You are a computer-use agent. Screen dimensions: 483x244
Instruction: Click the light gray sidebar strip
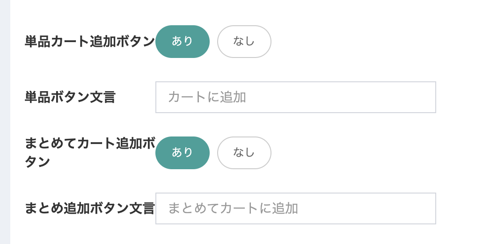[x=5, y=122]
